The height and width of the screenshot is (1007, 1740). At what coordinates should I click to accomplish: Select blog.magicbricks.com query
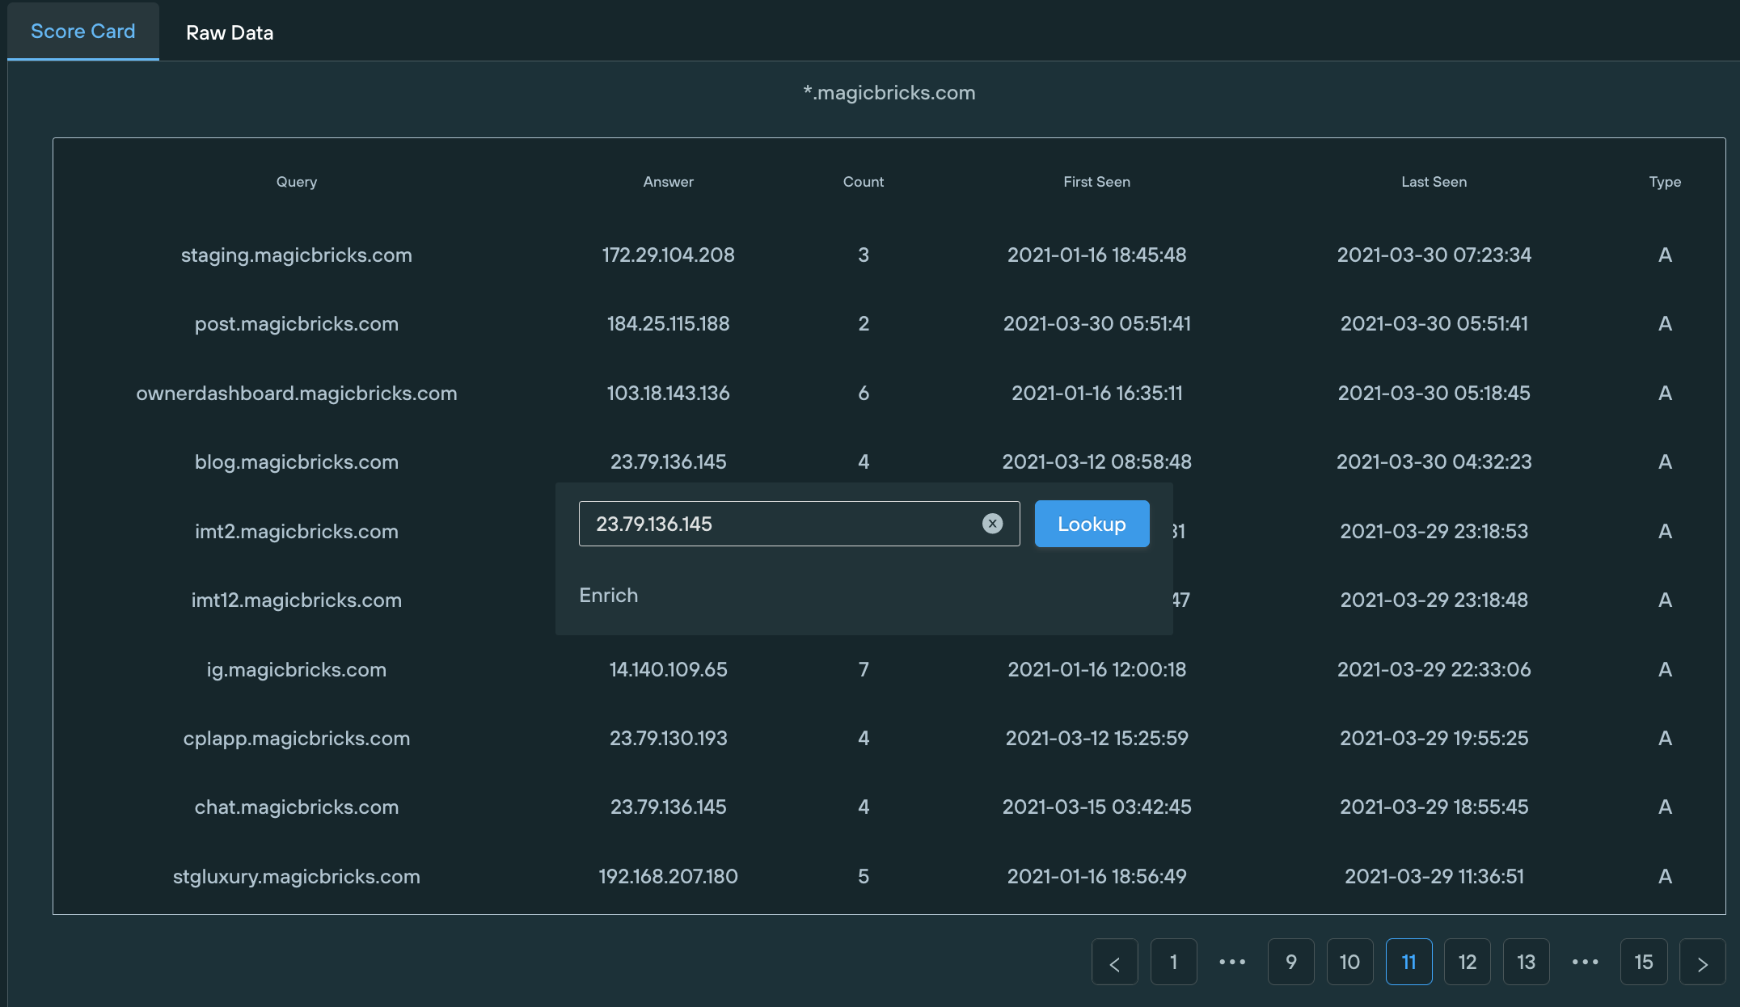click(x=297, y=462)
